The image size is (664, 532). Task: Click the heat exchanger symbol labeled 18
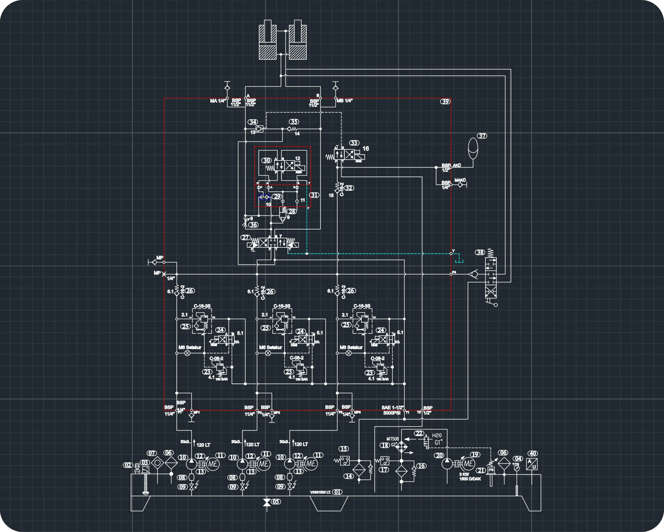[x=401, y=446]
